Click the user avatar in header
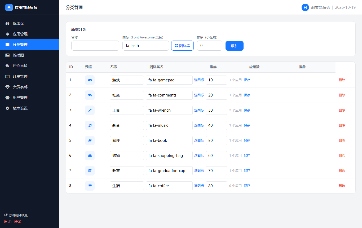 [305, 7]
